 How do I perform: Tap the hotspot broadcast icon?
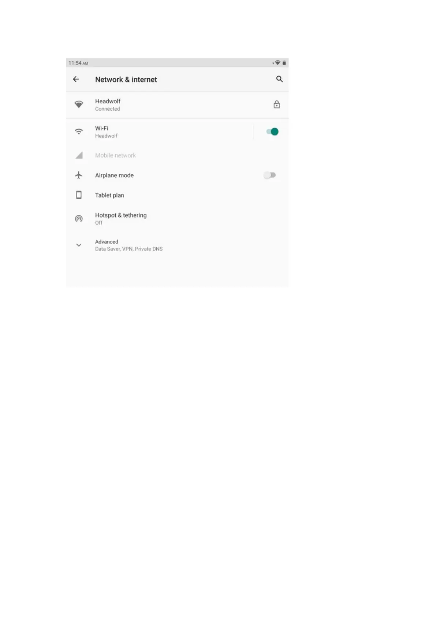click(79, 219)
